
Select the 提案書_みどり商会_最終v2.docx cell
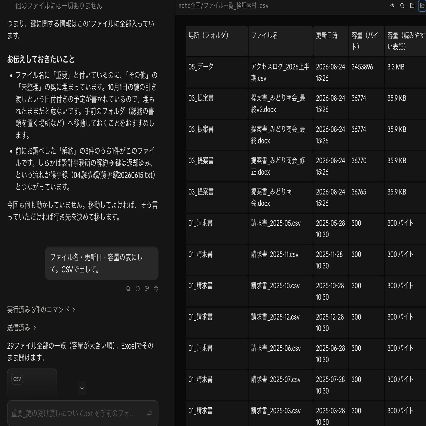[x=280, y=104]
